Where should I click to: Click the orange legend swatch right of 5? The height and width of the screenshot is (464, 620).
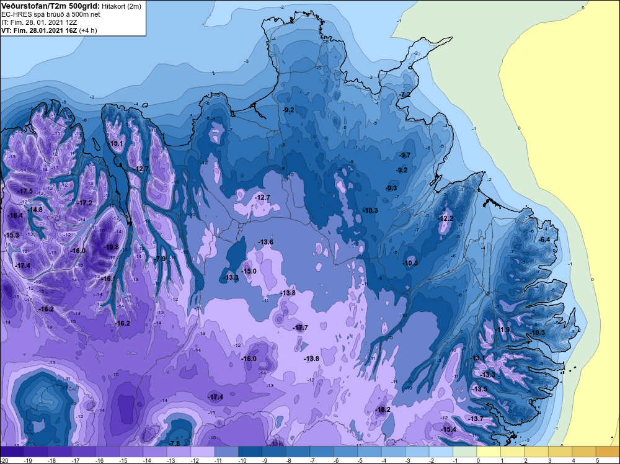click(608, 452)
